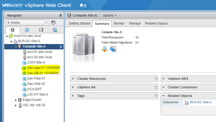Maximize the Cluster Resources panel
Viewport: 216px width, 122px height.
click(x=156, y=79)
